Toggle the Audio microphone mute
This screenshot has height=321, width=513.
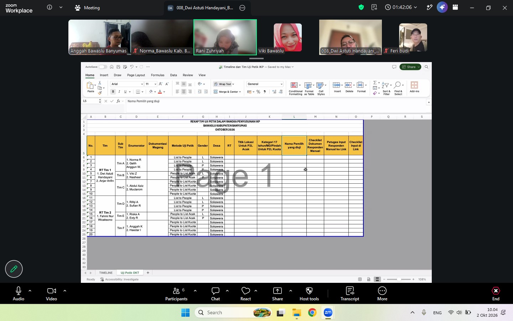pyautogui.click(x=19, y=294)
